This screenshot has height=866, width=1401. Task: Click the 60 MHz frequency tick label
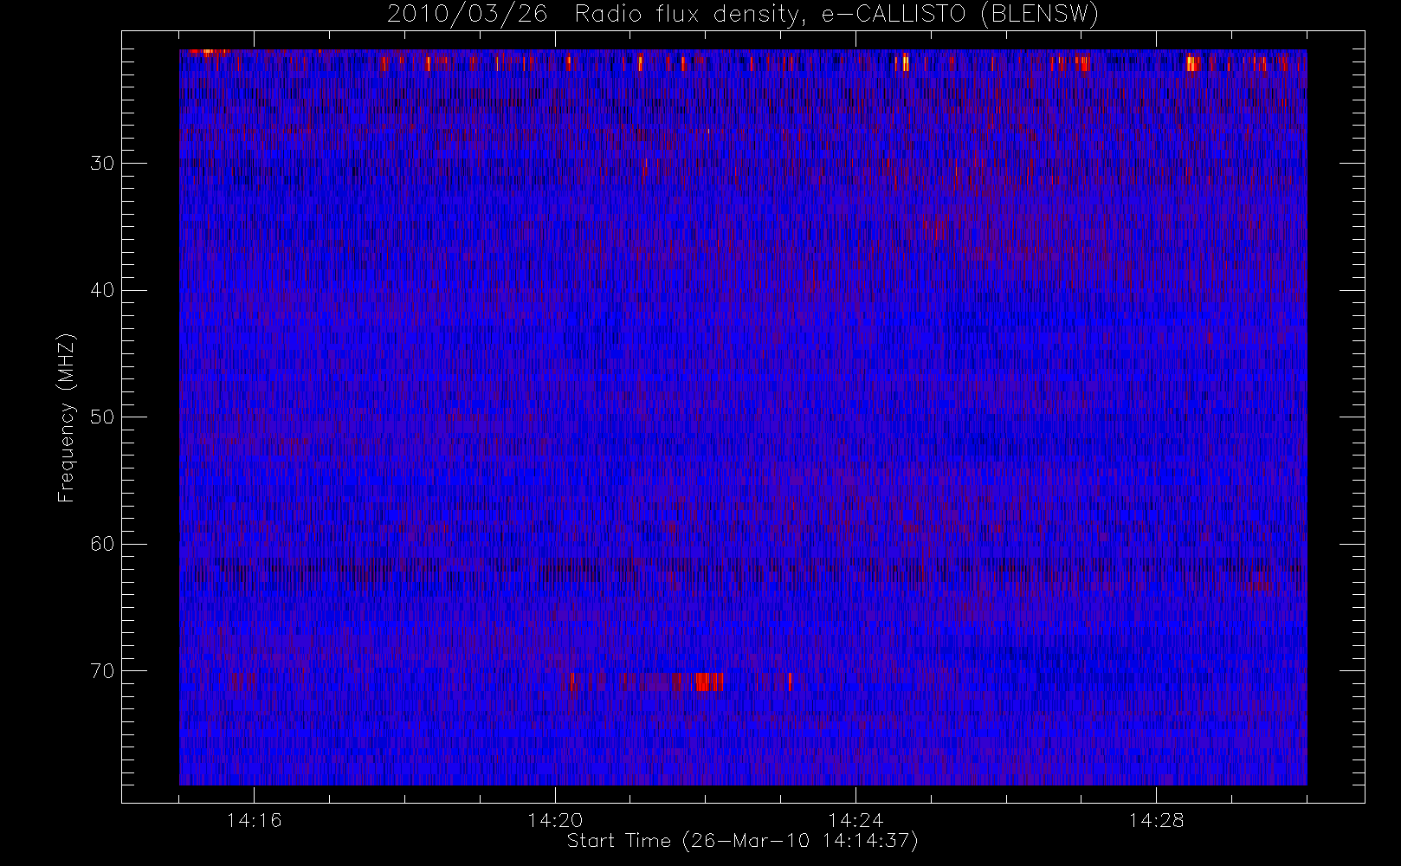pos(102,544)
